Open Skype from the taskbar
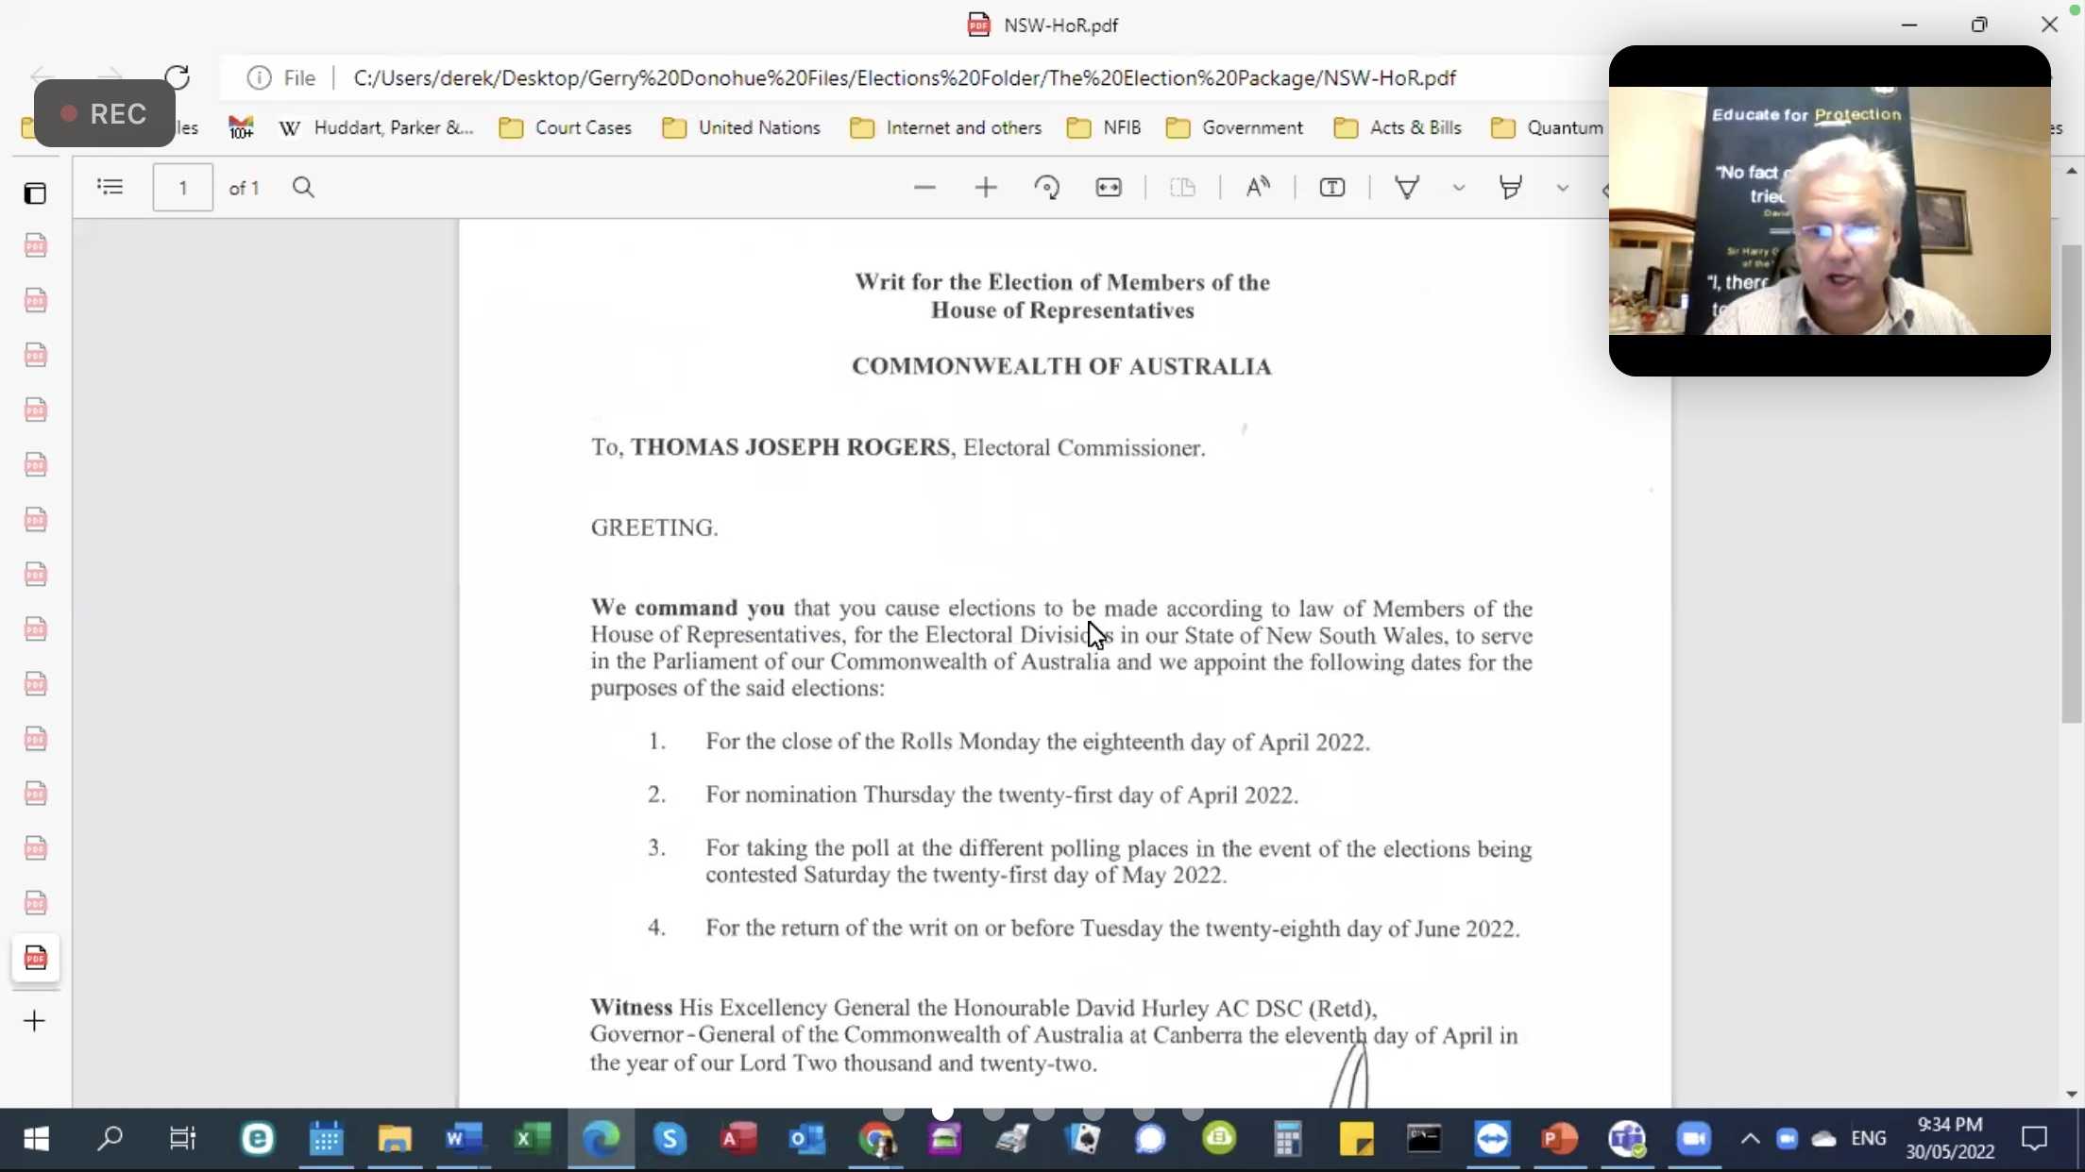This screenshot has height=1172, width=2085. point(670,1140)
